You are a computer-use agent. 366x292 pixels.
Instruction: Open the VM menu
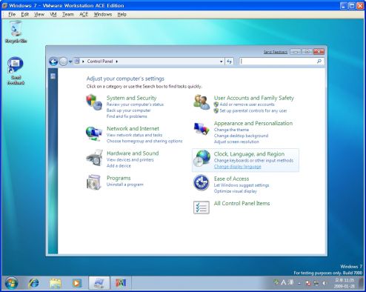coord(53,14)
